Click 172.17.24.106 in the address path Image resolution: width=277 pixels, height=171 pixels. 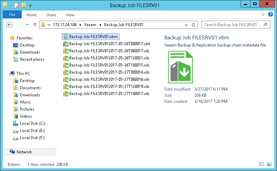[x=64, y=25]
